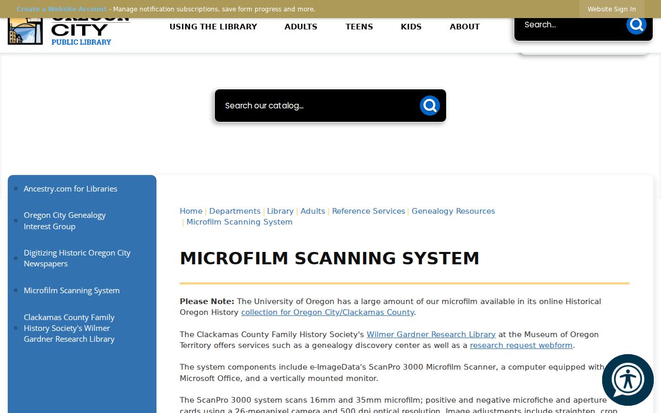Open collection for Oregon City/Clackamas County link
The height and width of the screenshot is (413, 661).
pos(327,312)
